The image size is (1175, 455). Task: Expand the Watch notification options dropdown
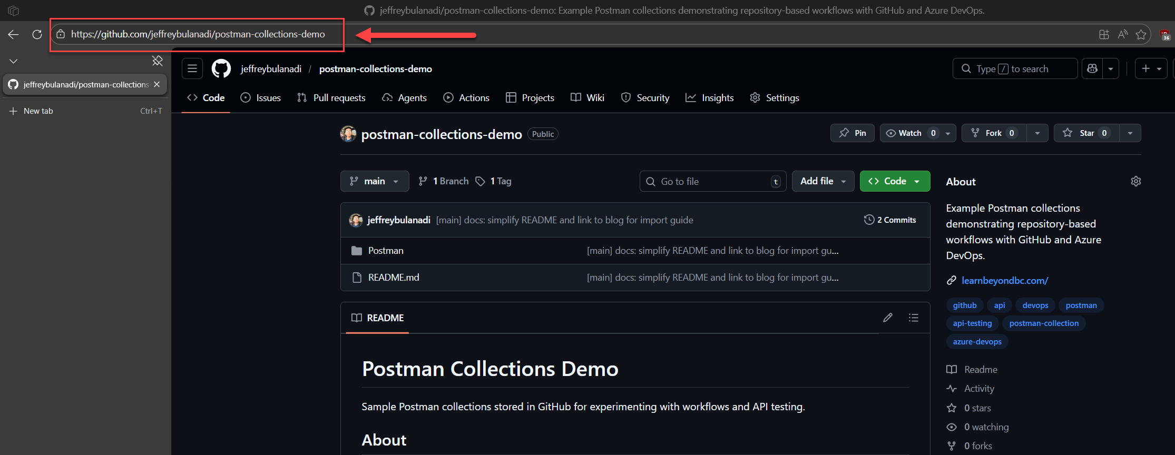[x=948, y=133]
